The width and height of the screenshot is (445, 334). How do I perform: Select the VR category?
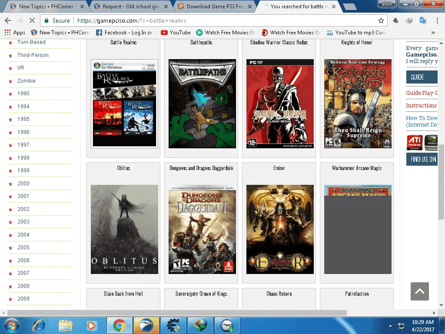pyautogui.click(x=21, y=68)
